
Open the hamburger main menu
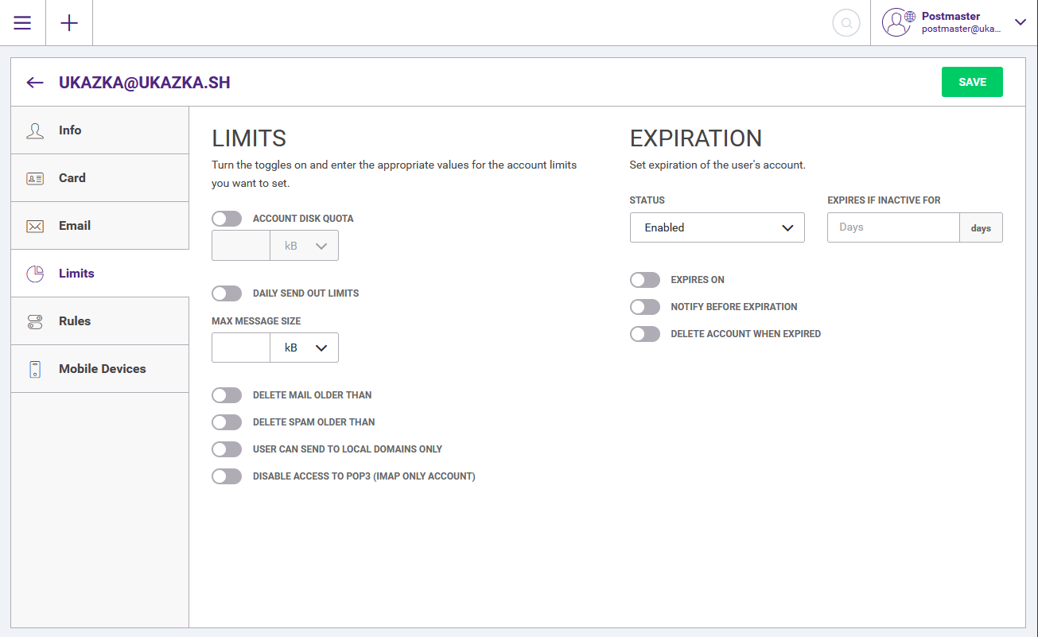click(x=22, y=23)
